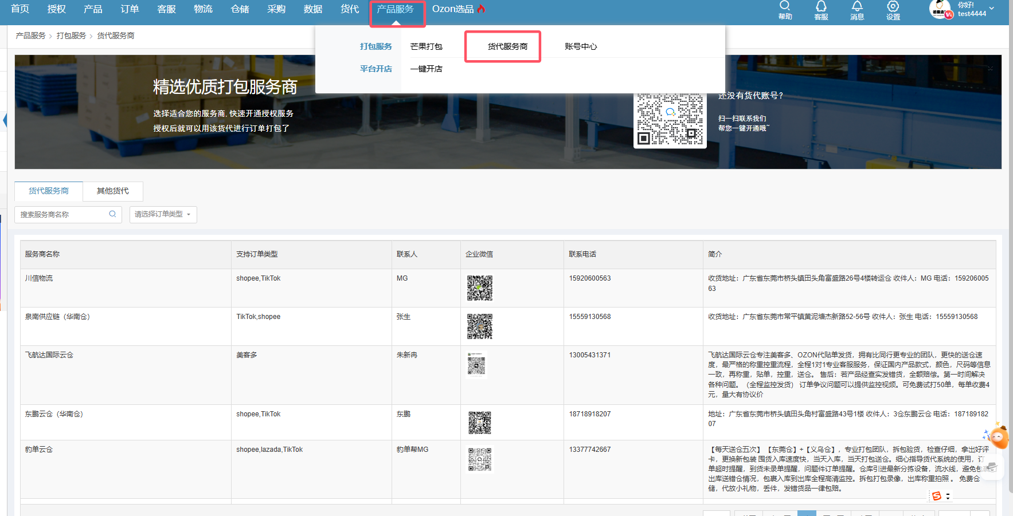Open the 客服 menu in the main nav
Screen dimensions: 1013x516
pyautogui.click(x=166, y=9)
